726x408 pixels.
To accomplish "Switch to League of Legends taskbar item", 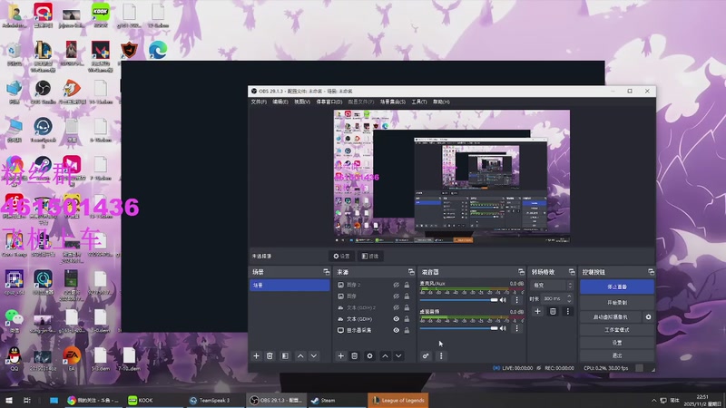I will pos(398,400).
